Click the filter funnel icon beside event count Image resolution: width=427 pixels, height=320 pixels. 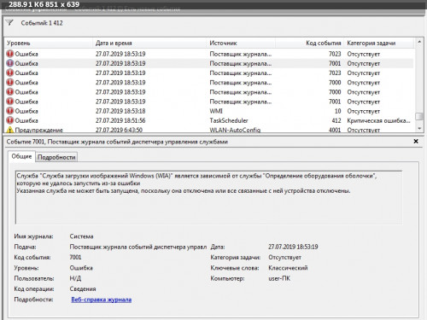pyautogui.click(x=9, y=22)
